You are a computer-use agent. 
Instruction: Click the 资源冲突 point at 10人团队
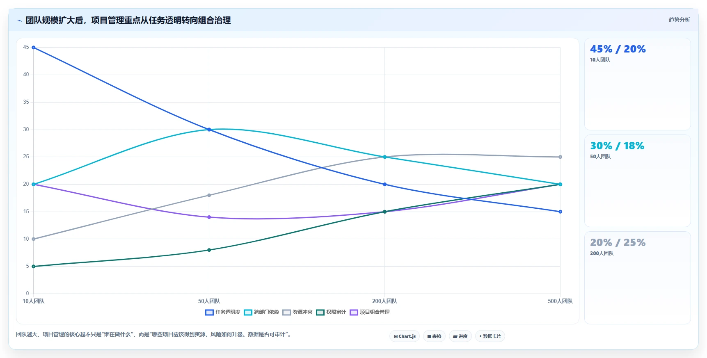point(34,239)
